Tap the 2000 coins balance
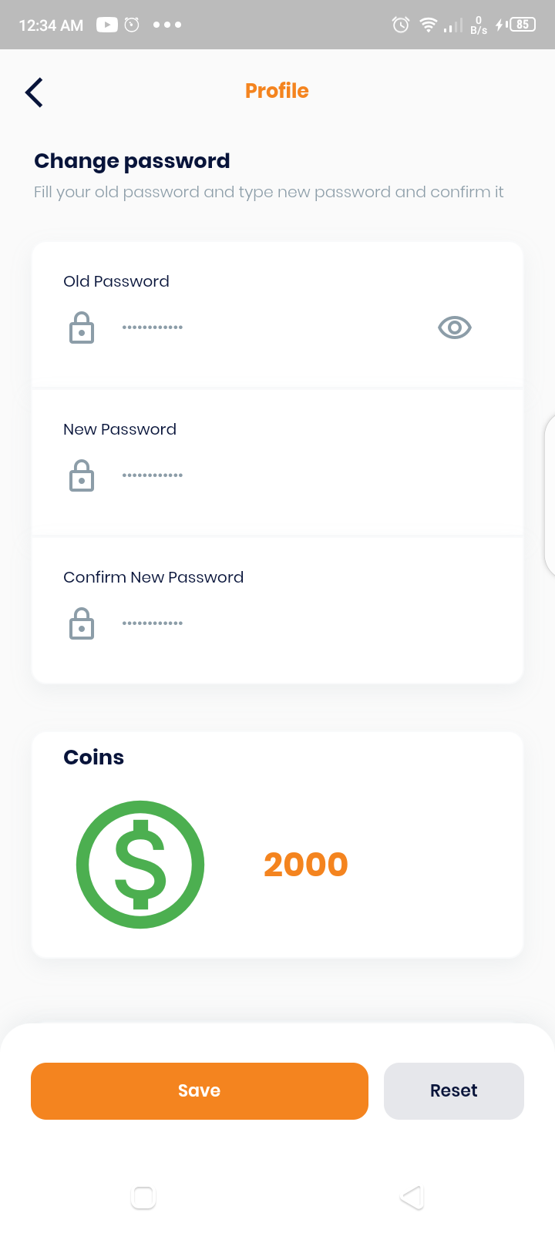555x1233 pixels. coord(306,865)
